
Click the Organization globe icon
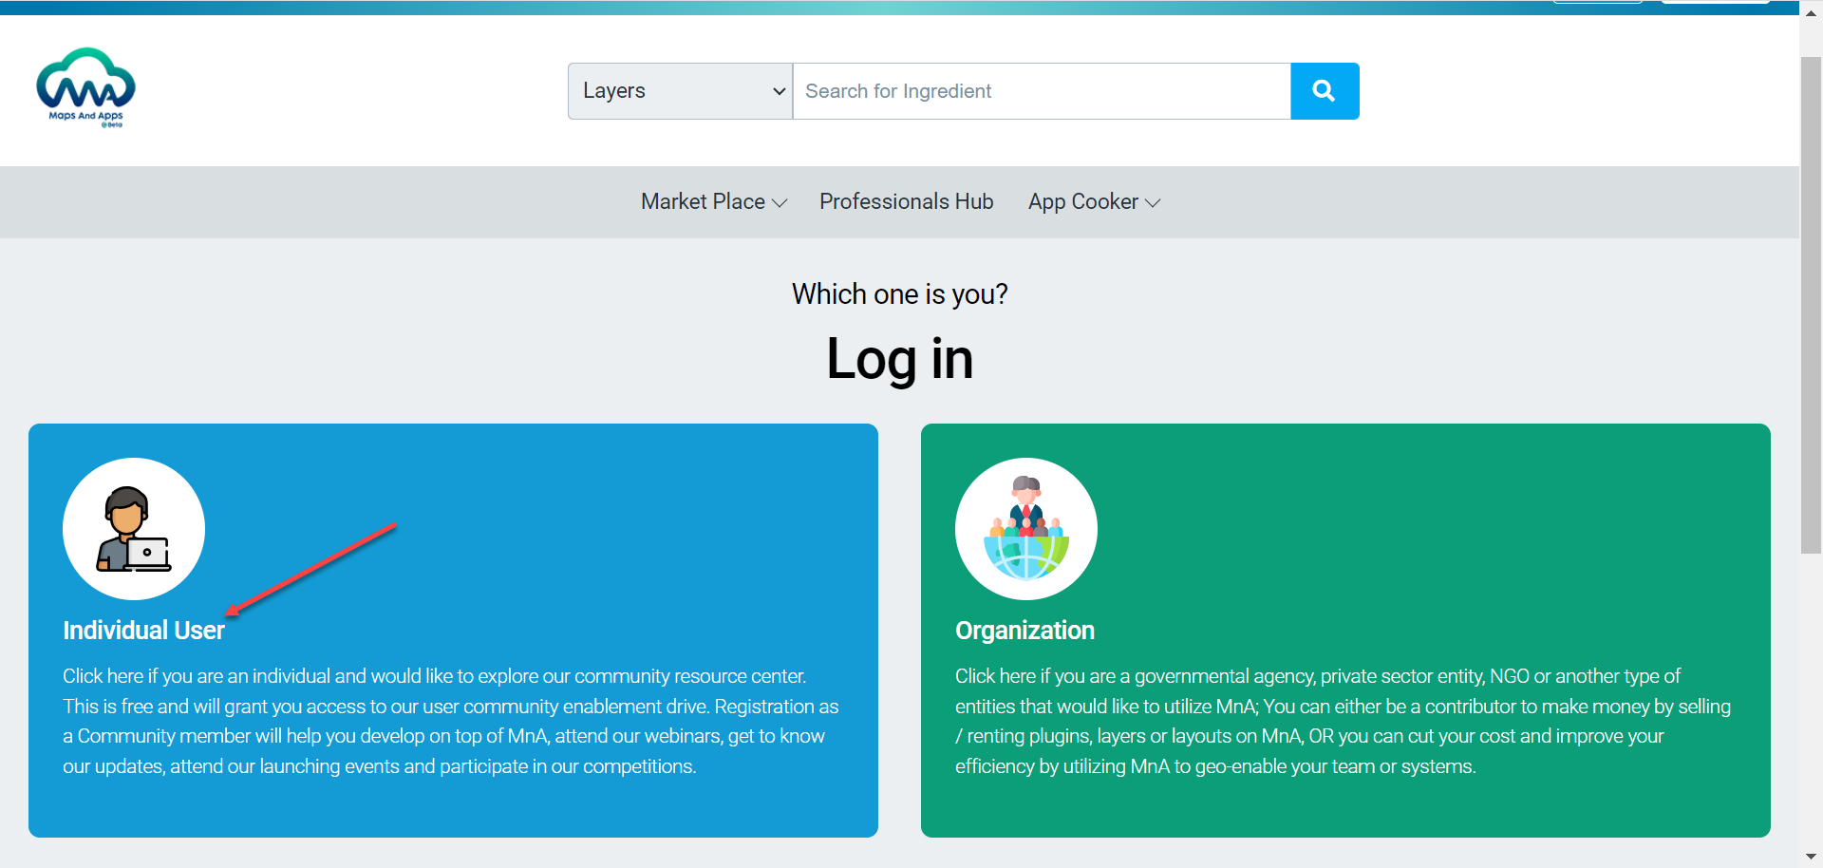pyautogui.click(x=1026, y=529)
